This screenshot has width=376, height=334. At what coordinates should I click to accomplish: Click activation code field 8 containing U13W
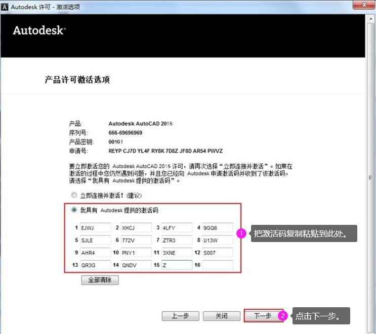coord(218,240)
